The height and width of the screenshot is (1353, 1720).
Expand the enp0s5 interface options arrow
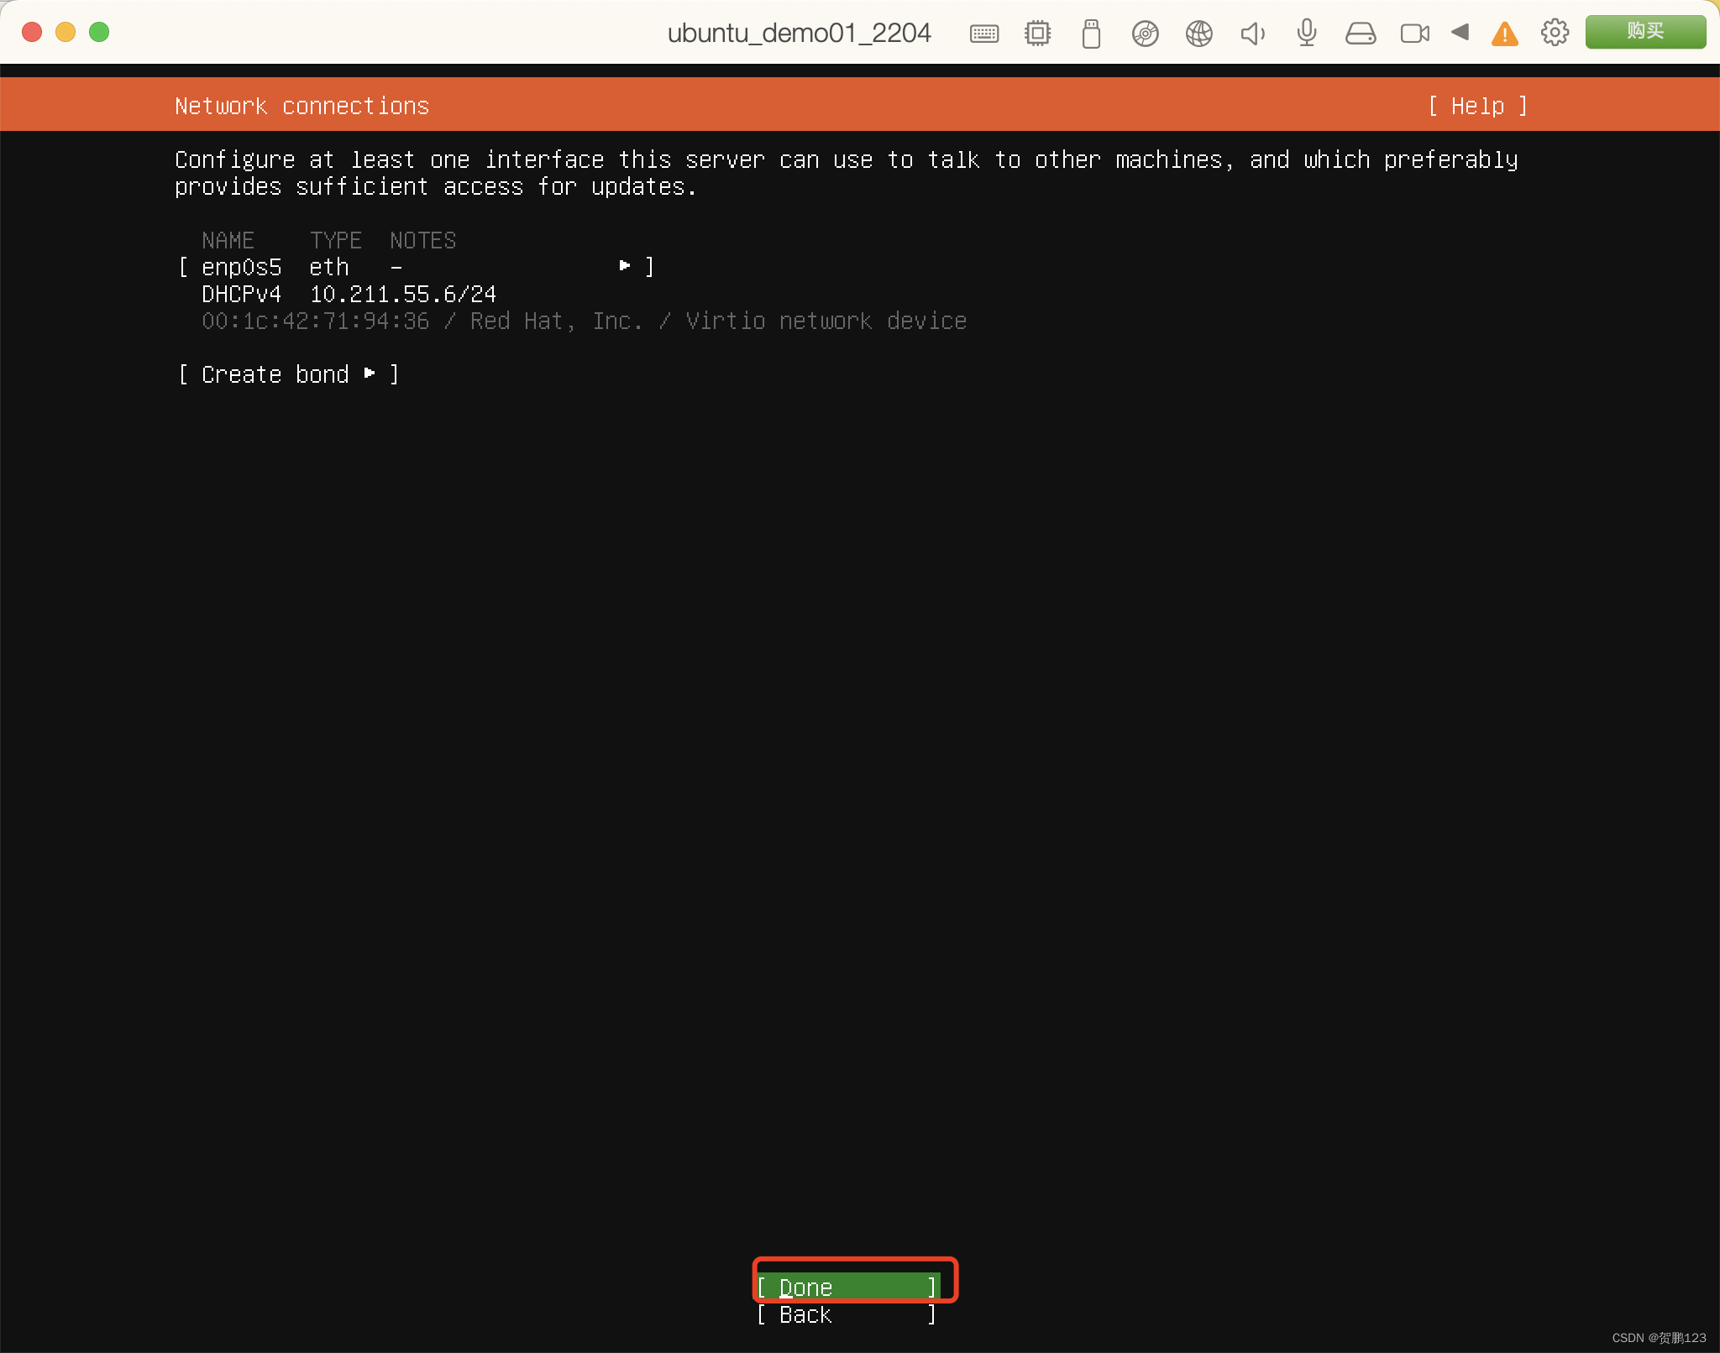click(625, 265)
